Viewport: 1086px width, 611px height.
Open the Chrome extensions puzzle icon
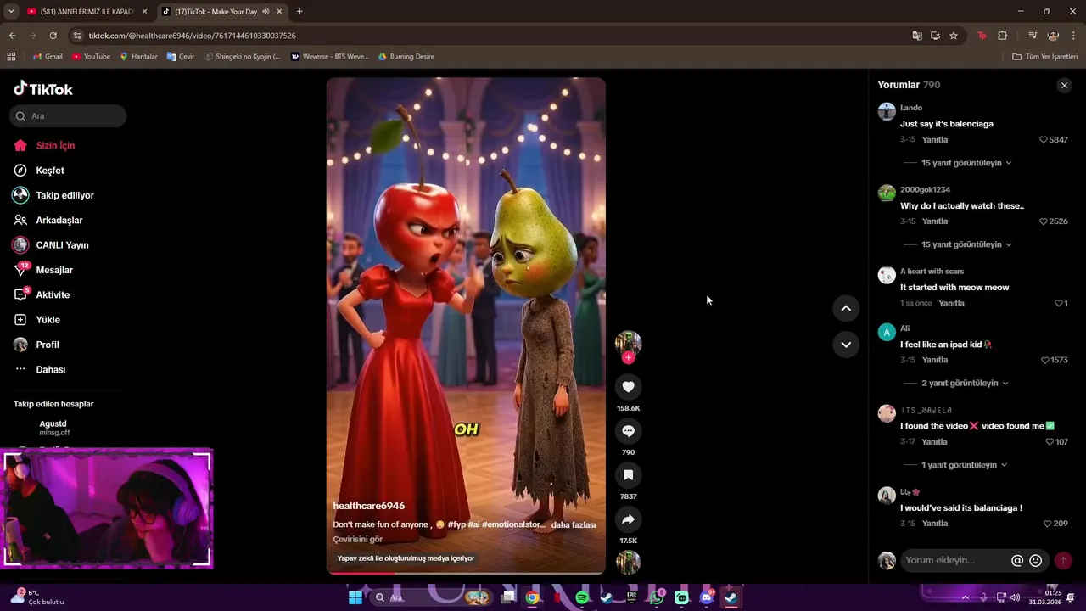[1002, 36]
